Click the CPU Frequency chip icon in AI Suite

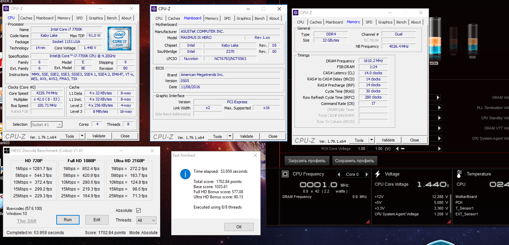pos(285,174)
